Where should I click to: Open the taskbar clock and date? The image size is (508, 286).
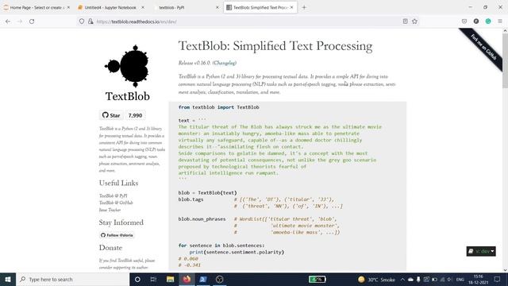point(478,279)
